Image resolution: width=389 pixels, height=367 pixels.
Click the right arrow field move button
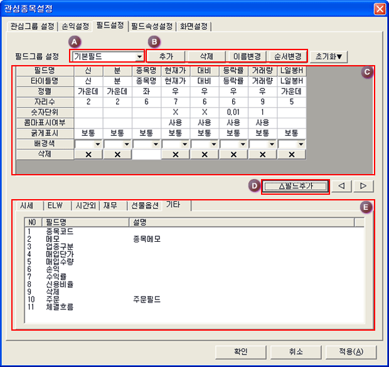pyautogui.click(x=363, y=186)
